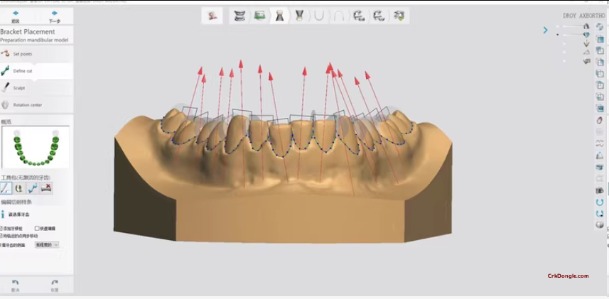Toggle the arrow axes visibility icon

586,43
